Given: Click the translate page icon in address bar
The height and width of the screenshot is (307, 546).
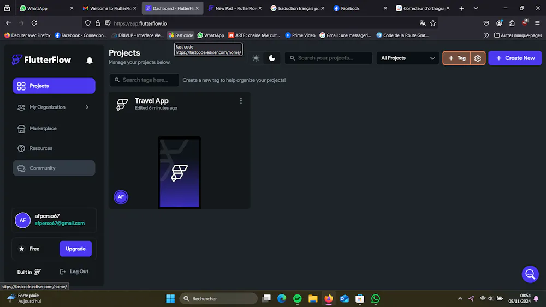Looking at the screenshot, I should click(x=423, y=23).
